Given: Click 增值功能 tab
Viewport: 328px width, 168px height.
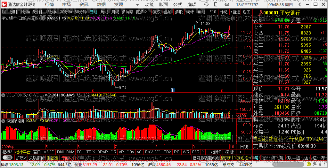Looking at the screenshot, I should [x=69, y=157].
